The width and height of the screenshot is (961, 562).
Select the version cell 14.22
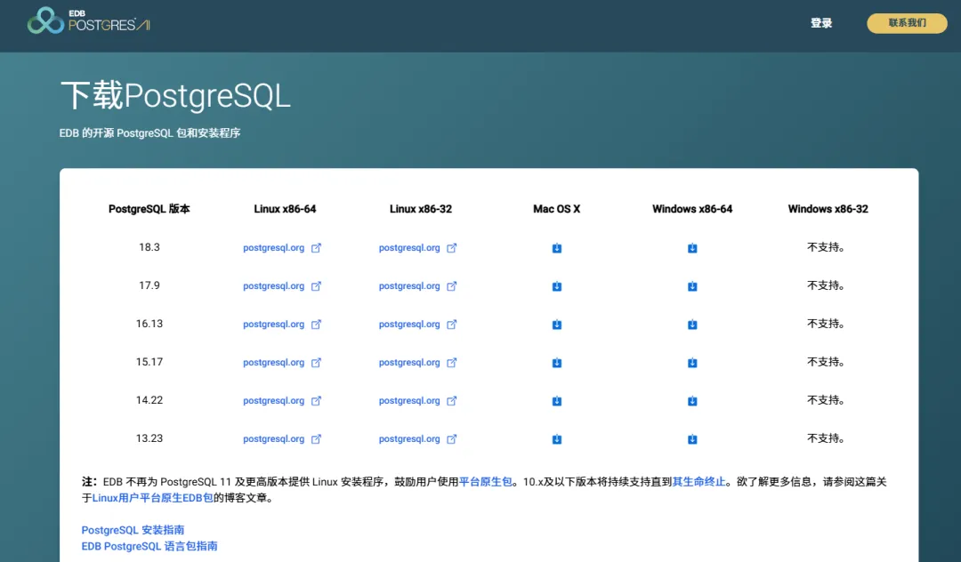(149, 400)
